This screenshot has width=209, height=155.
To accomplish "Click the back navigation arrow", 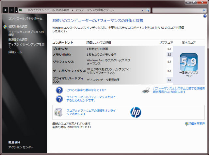I will click(5, 10).
